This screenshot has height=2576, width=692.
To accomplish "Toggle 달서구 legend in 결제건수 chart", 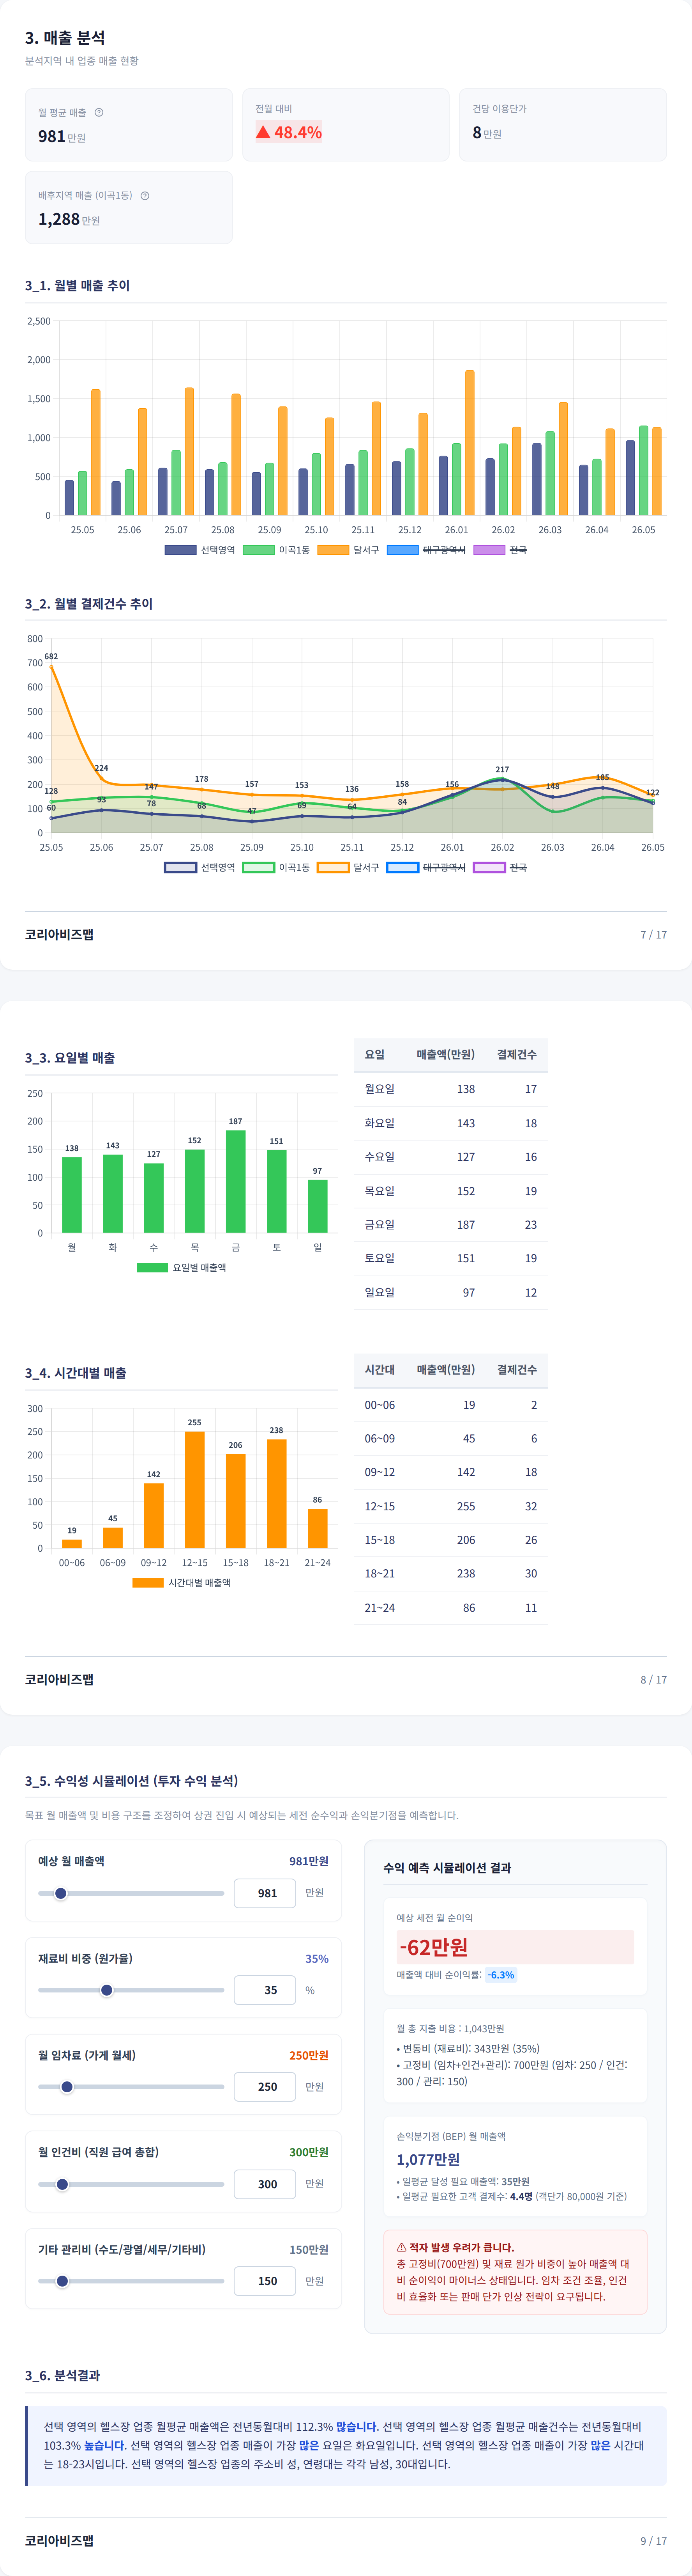I will [x=348, y=867].
